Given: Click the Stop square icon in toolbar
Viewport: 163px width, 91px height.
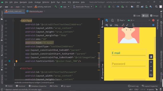Looking at the screenshot, I should pos(127,7).
